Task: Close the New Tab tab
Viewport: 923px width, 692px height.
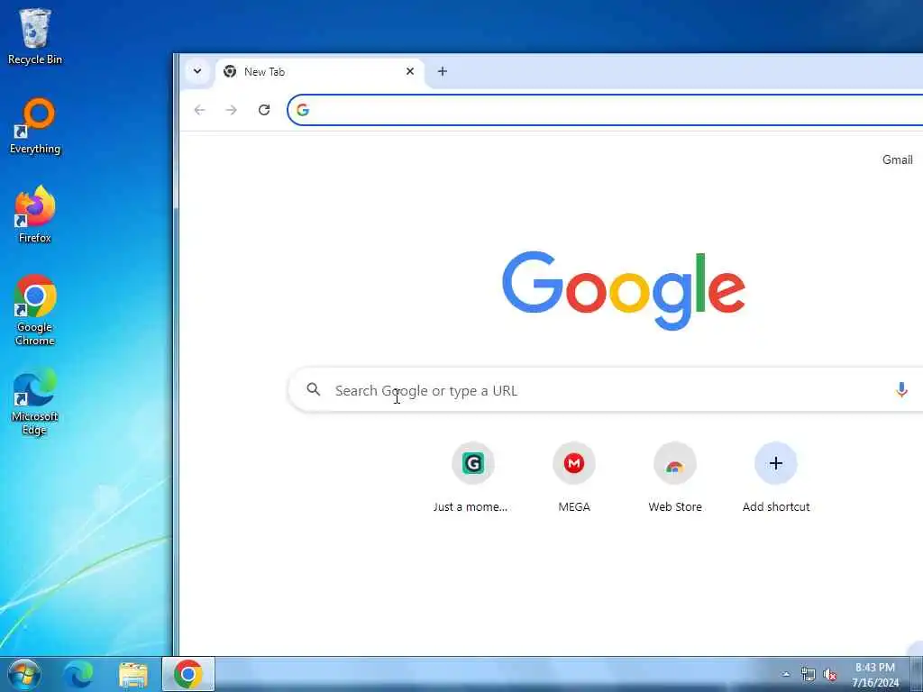Action: (x=410, y=71)
